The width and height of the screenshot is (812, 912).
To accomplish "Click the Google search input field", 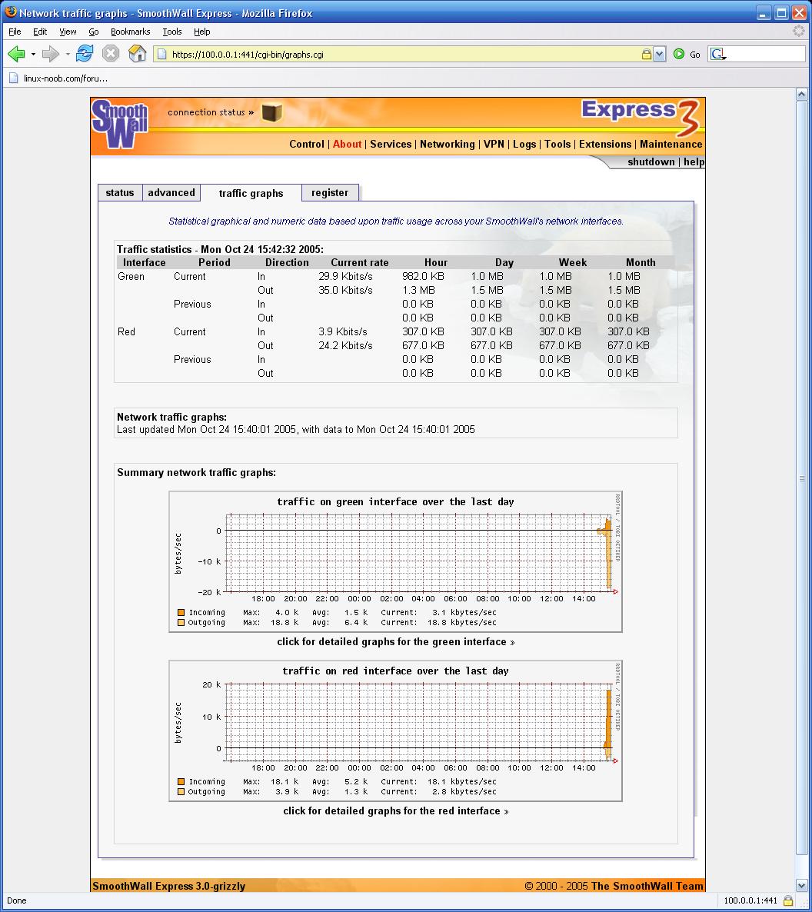I will coord(766,54).
